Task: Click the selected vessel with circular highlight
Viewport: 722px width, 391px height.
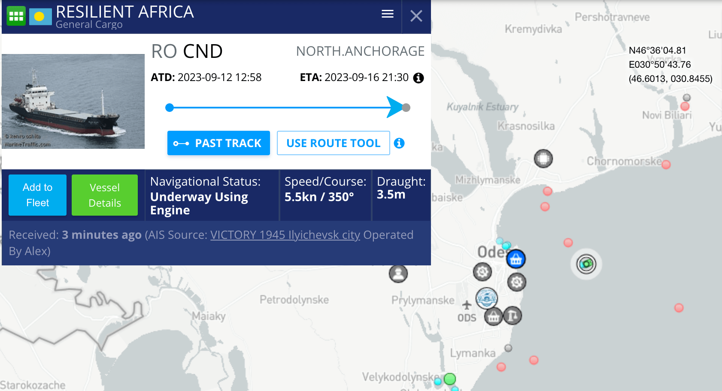Action: tap(586, 264)
